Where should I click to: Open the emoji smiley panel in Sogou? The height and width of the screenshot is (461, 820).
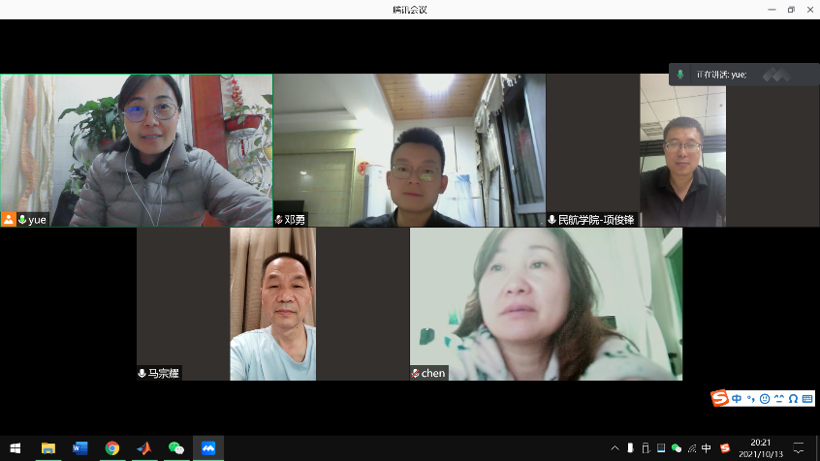pyautogui.click(x=765, y=398)
